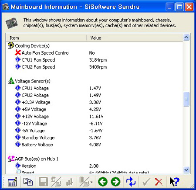Select the Auto Fan Speed Control row label
This screenshot has width=196, height=190.
(46, 53)
